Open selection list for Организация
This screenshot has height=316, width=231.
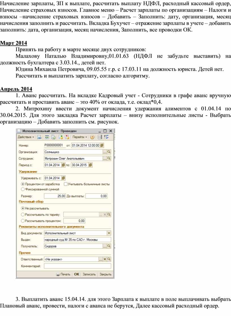coord(105,152)
